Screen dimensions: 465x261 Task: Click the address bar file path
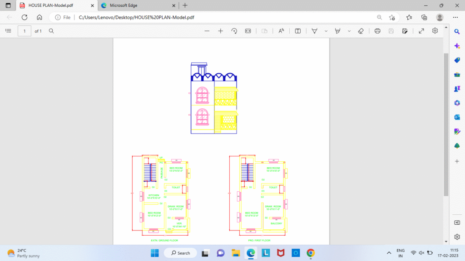136,18
